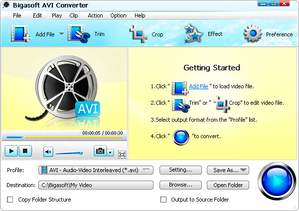The height and width of the screenshot is (211, 299).
Task: Click the Bigasoft app icon in title bar
Action: (x=6, y=5)
